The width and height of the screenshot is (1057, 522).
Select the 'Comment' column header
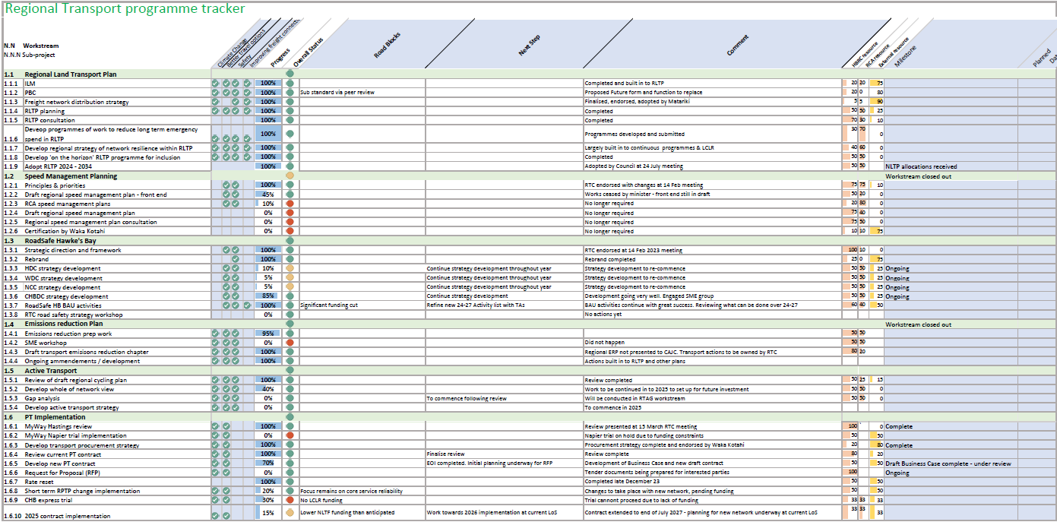[737, 46]
